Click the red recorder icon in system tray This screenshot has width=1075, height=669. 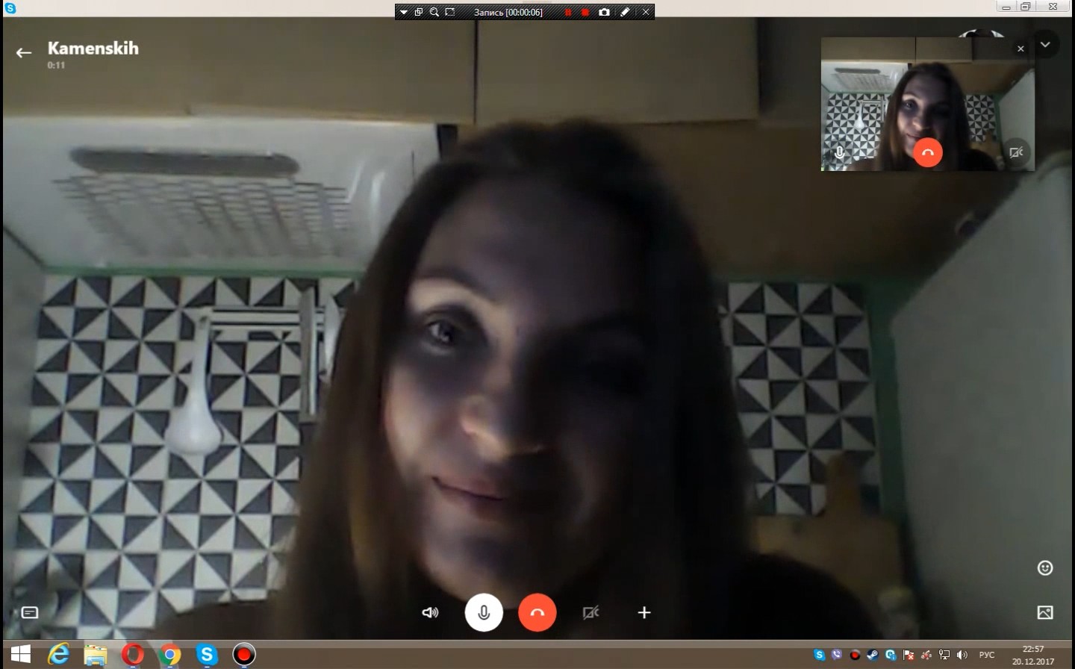click(855, 655)
